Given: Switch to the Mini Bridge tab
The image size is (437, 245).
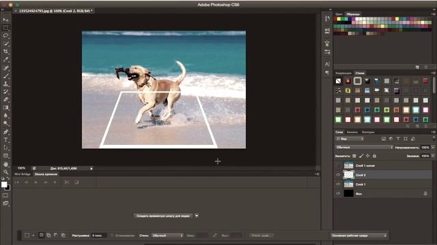Looking at the screenshot, I should (23, 174).
